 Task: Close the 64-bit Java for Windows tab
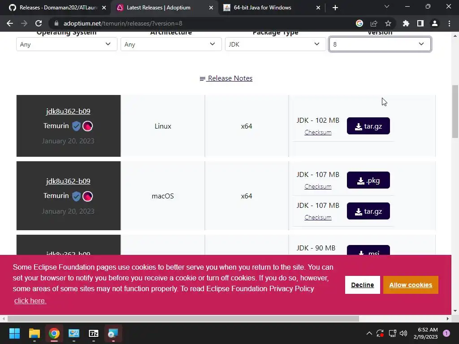tap(318, 8)
